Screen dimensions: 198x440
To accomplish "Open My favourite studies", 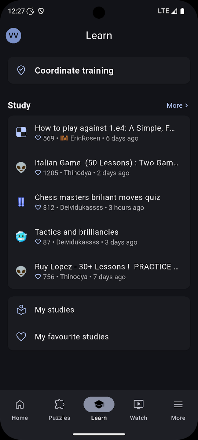I will (72, 337).
